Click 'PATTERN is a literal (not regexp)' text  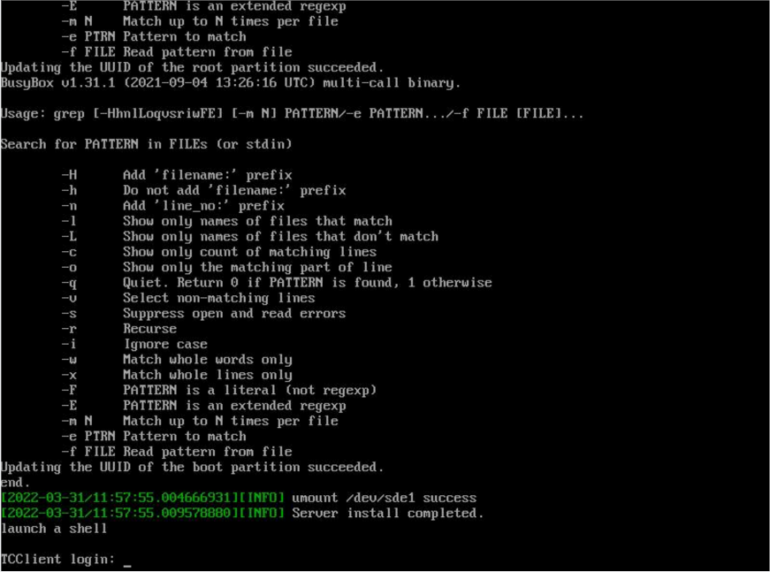(249, 390)
